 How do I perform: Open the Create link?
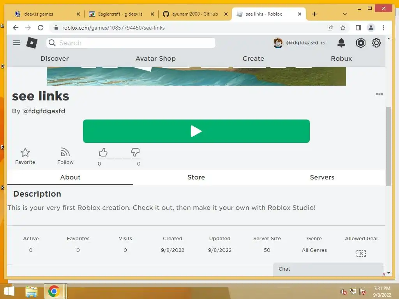tap(253, 58)
